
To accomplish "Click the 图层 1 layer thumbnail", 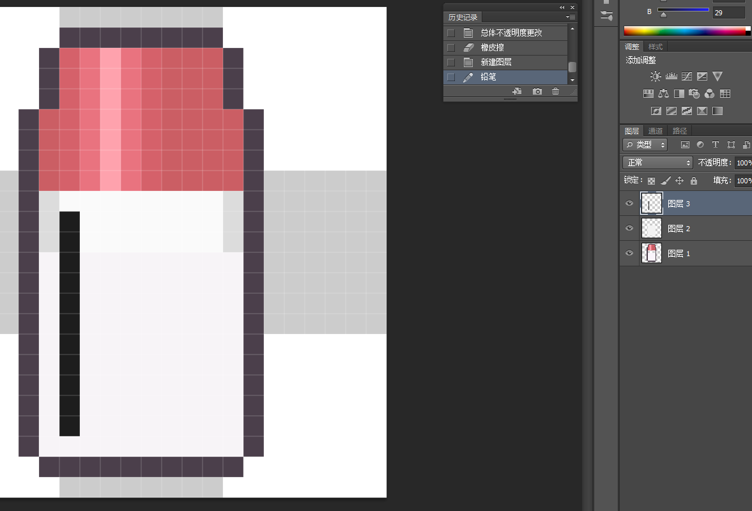I will pos(651,253).
